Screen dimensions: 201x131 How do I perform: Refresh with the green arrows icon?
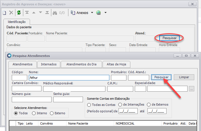tap(19, 13)
